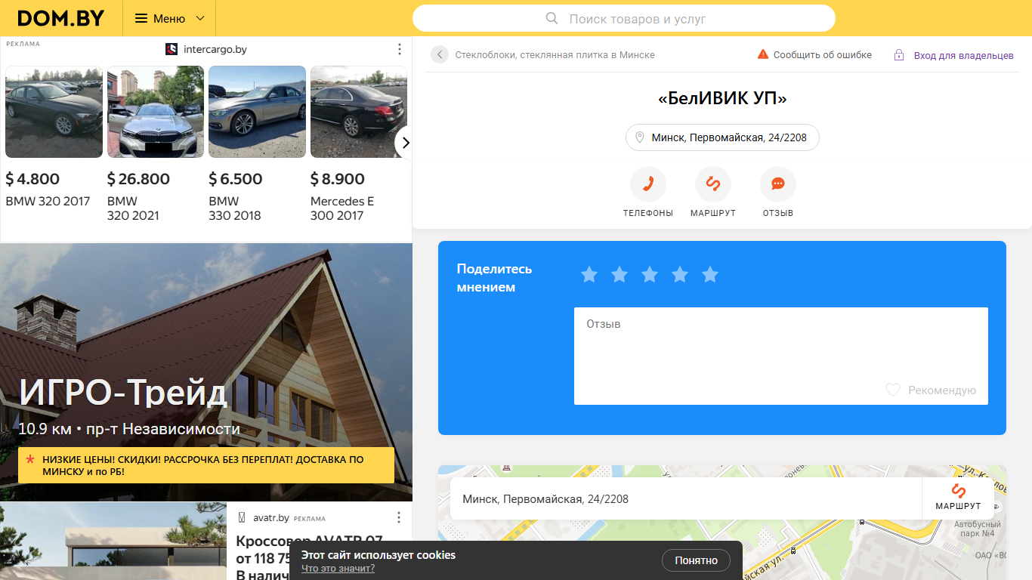This screenshot has width=1032, height=580.
Task: Go back using the arrow icon
Action: point(440,54)
